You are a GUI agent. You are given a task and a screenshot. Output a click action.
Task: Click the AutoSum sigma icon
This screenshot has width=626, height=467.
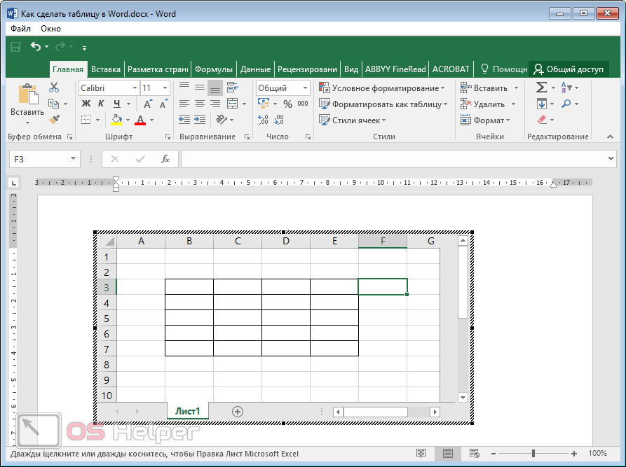pyautogui.click(x=541, y=88)
